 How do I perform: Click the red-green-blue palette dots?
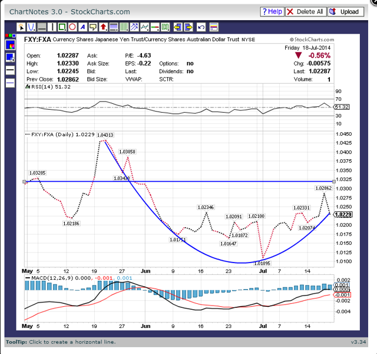pos(11,35)
